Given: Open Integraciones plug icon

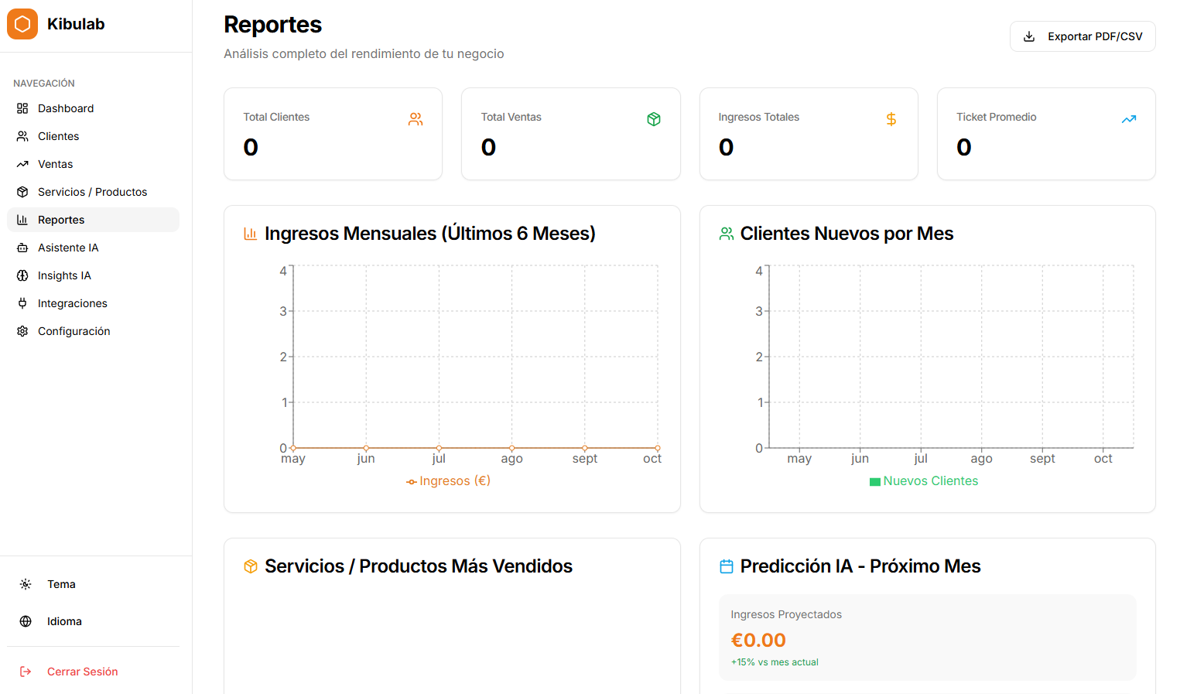Looking at the screenshot, I should (22, 303).
